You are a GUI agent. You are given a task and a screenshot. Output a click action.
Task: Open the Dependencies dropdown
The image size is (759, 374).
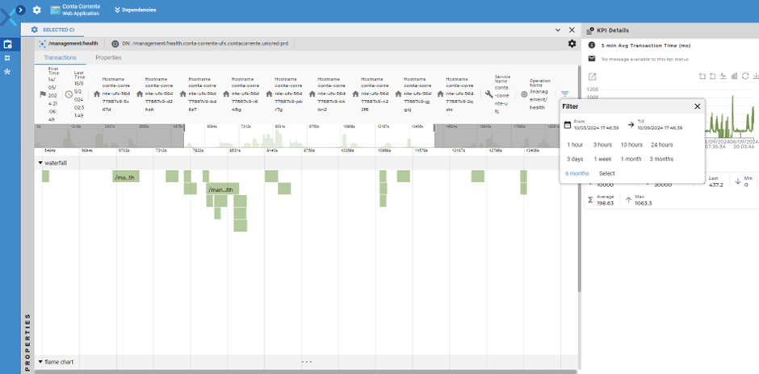click(x=135, y=10)
